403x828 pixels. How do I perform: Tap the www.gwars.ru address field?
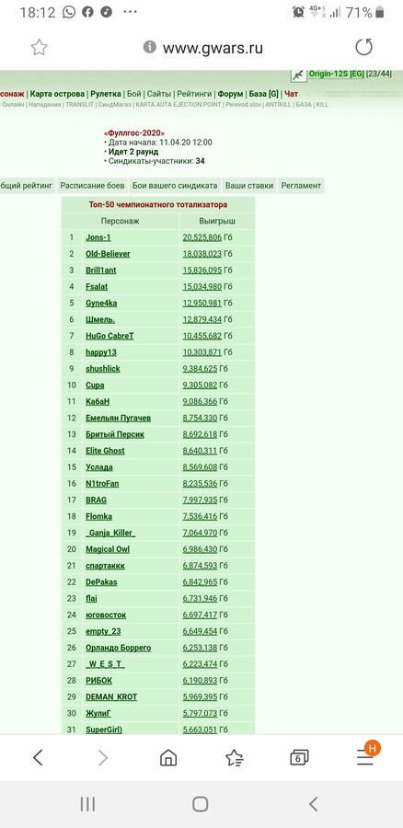(x=213, y=48)
